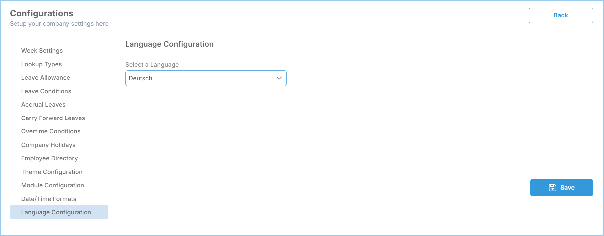Screen dimensions: 604x236
Task: Click the Language Configuration heading
Action: 169,44
